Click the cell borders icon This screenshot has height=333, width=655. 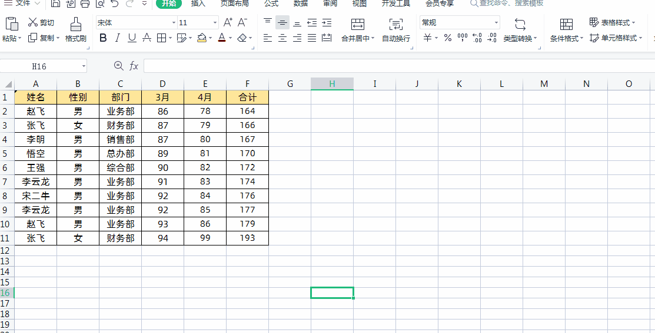161,38
